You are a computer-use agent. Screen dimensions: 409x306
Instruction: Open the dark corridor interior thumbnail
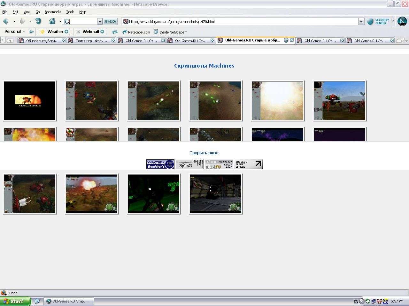pyautogui.click(x=216, y=194)
